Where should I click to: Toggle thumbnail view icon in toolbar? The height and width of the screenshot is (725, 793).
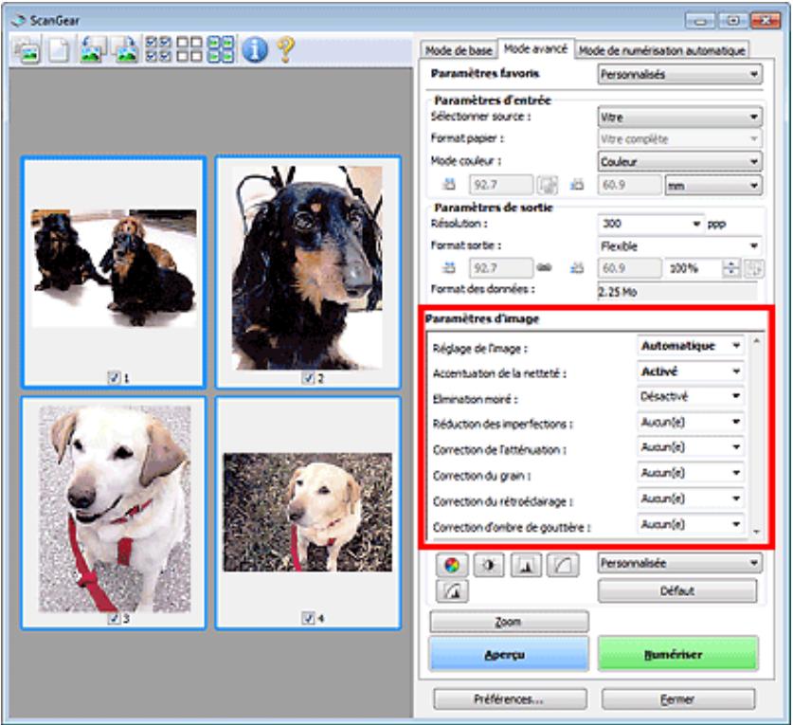click(x=27, y=50)
